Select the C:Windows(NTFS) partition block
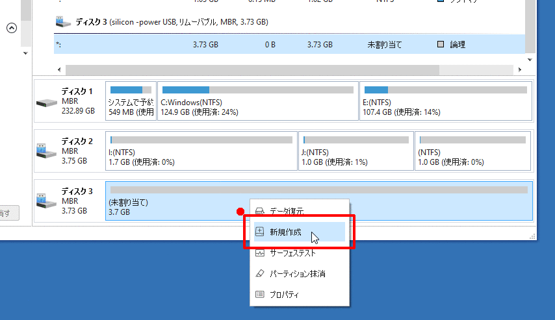This screenshot has height=320, width=555. (257, 101)
